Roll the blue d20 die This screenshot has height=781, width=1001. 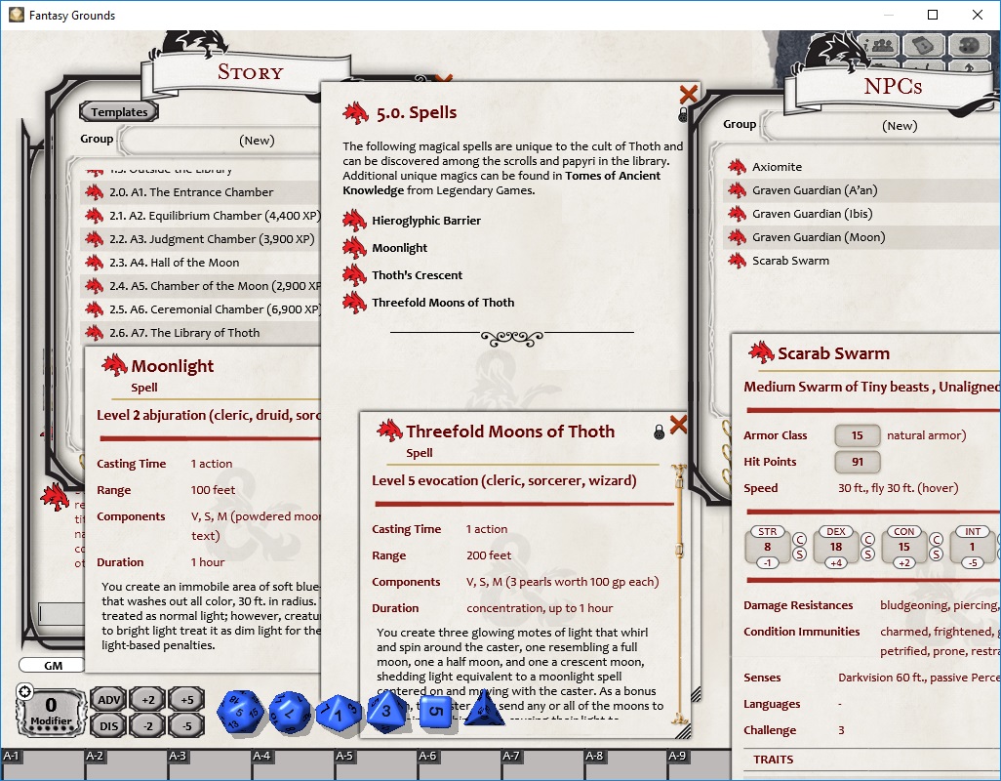240,712
